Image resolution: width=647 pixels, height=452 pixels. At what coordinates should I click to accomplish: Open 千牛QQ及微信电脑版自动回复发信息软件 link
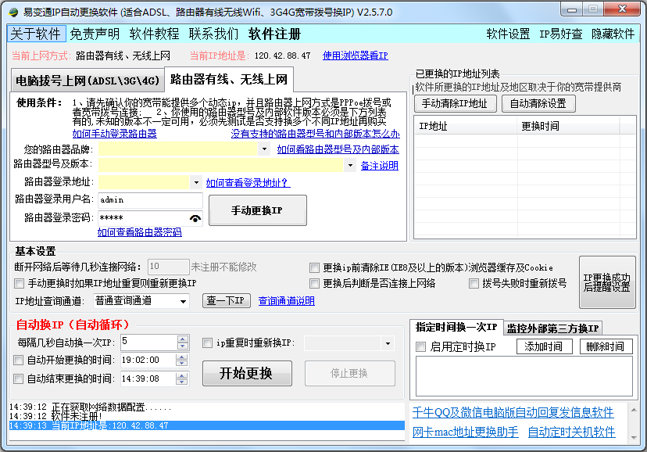[513, 412]
